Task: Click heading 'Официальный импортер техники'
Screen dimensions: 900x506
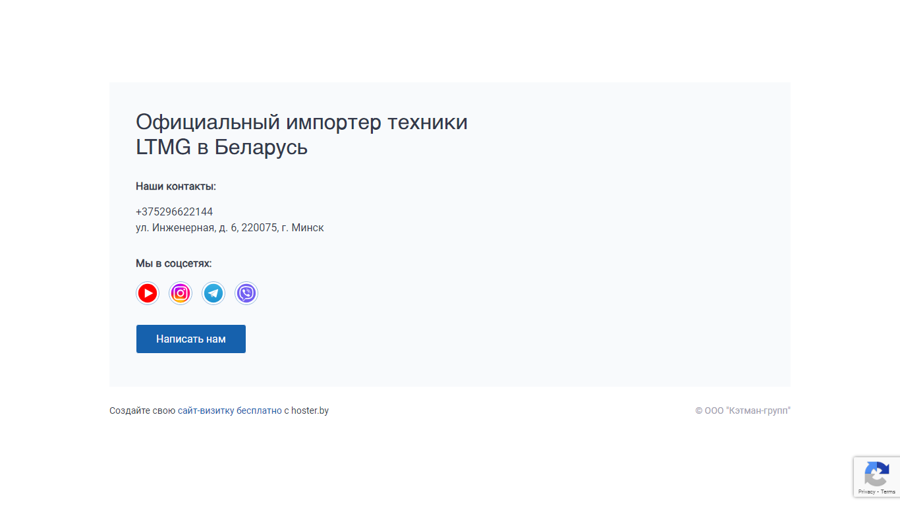Action: 302,123
